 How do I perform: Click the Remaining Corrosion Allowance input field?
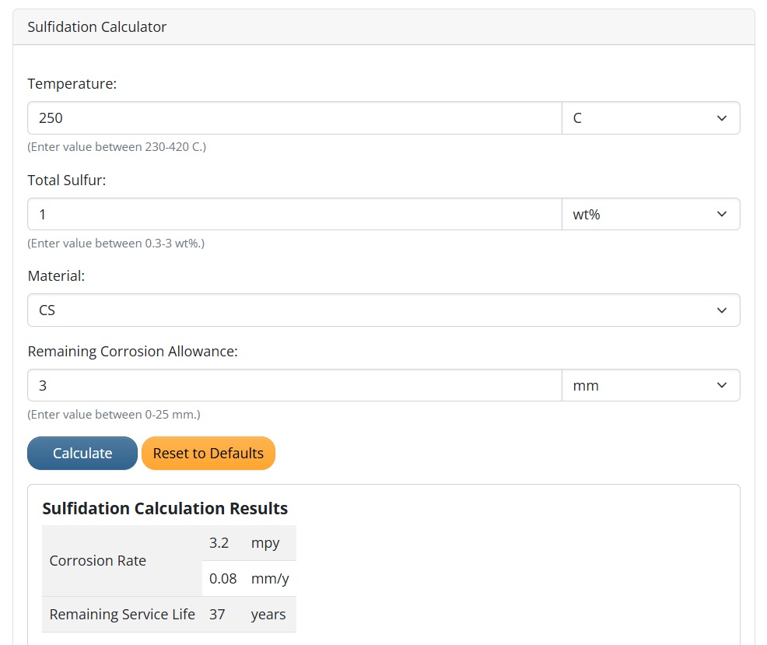[x=294, y=385]
